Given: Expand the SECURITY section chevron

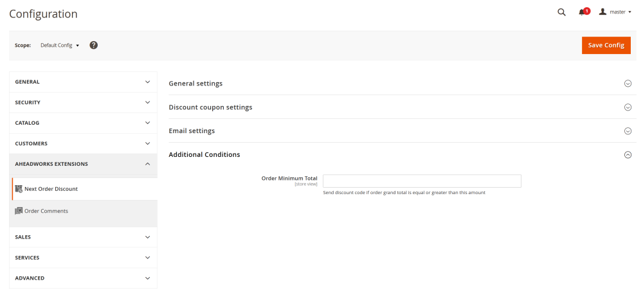Looking at the screenshot, I should [148, 102].
